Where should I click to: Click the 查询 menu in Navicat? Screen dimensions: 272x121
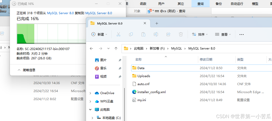(x=201, y=4)
